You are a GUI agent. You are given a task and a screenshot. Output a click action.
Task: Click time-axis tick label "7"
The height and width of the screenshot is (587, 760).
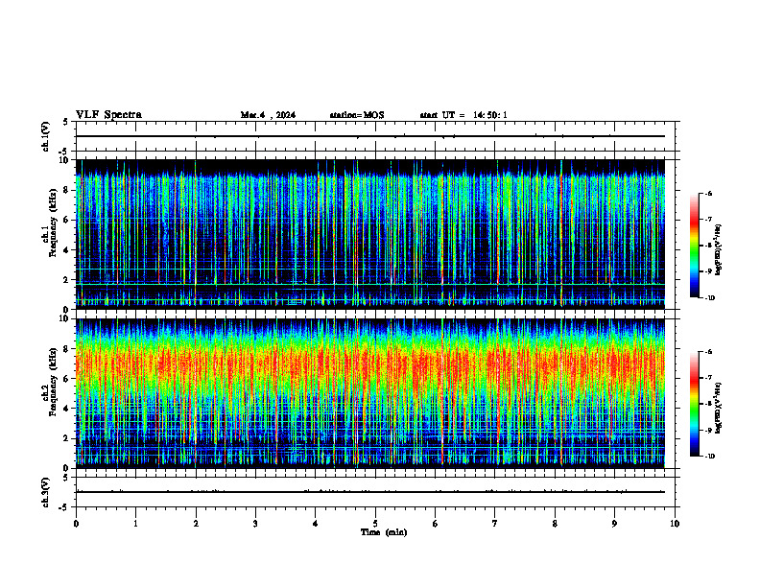point(495,524)
